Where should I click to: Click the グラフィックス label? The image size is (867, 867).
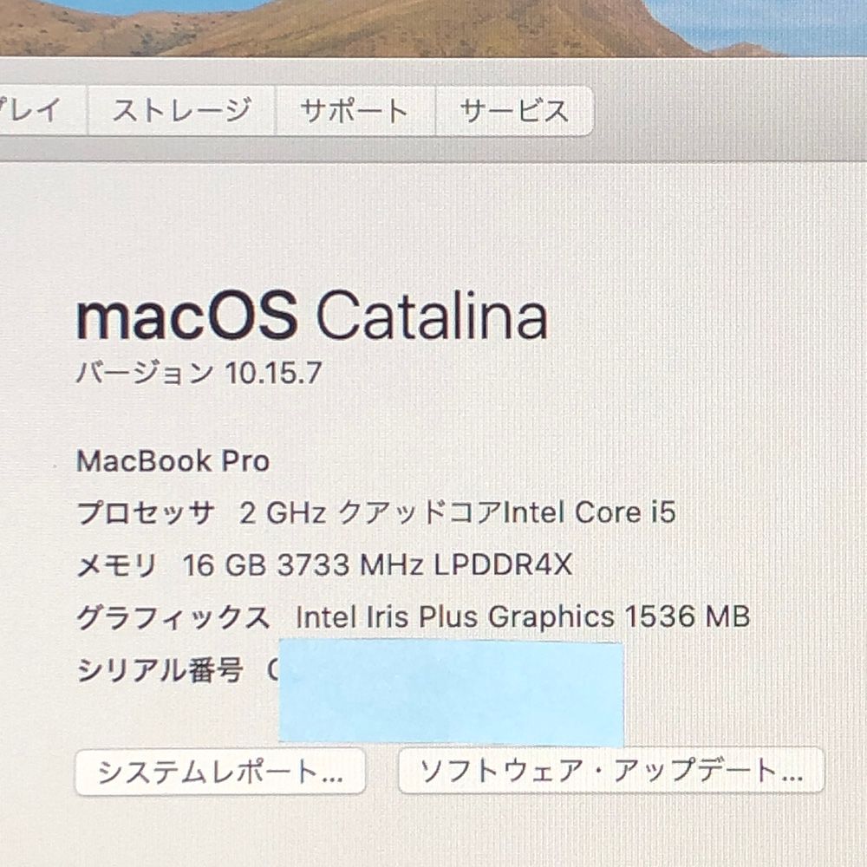[x=173, y=617]
